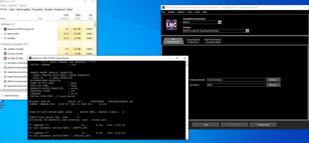Click the Správce úloh process icon
This screenshot has width=309, height=143.
(x=5, y=34)
